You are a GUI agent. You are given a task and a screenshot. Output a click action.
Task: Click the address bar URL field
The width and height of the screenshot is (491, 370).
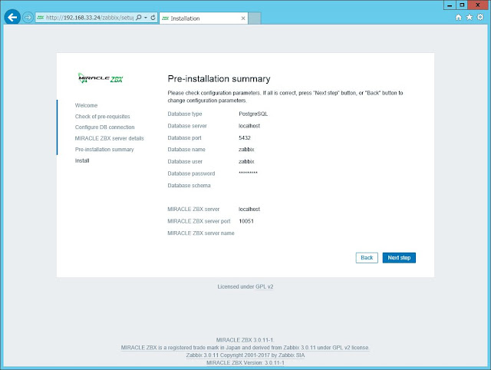point(90,18)
